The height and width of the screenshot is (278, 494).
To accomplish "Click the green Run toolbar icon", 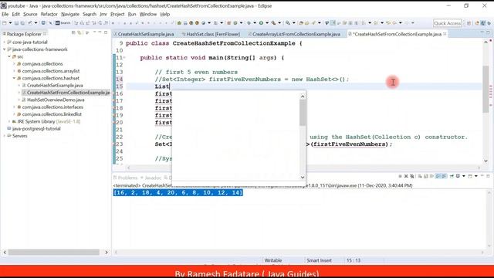I will click(x=261, y=23).
